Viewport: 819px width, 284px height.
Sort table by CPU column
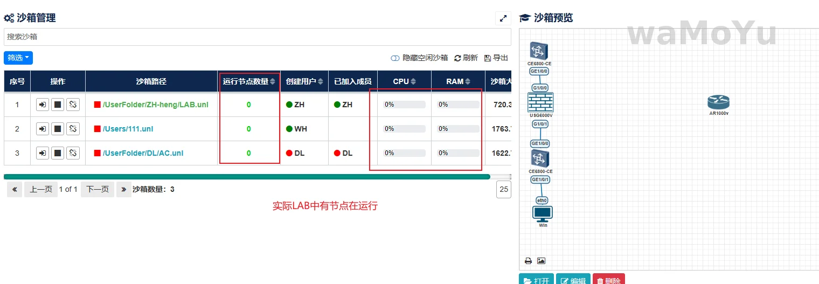tap(413, 81)
